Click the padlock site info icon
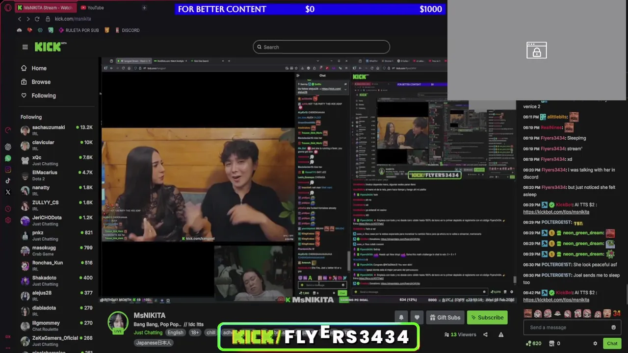Screen dimensions: 628x353 pos(48,19)
